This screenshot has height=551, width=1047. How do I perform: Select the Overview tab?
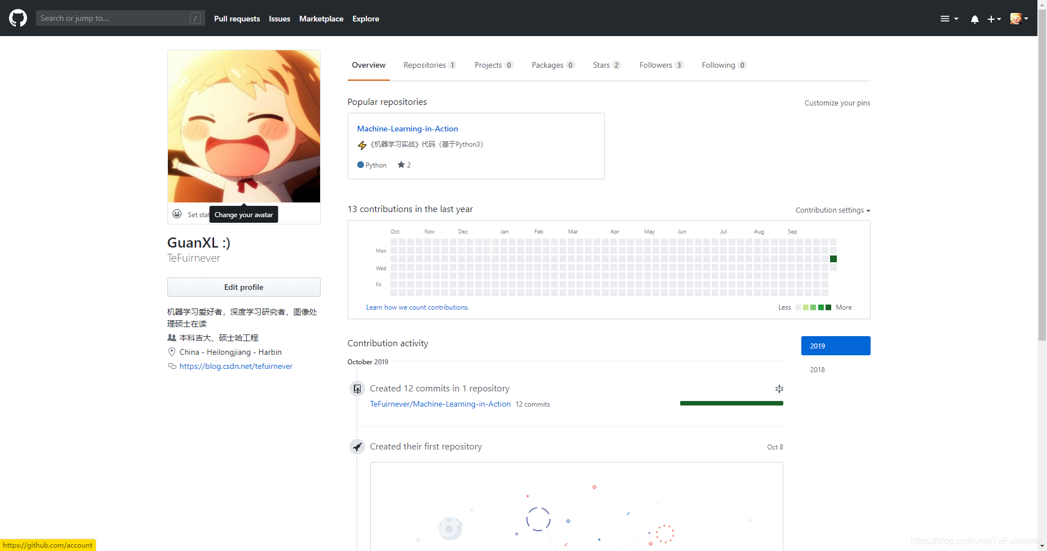coord(369,65)
